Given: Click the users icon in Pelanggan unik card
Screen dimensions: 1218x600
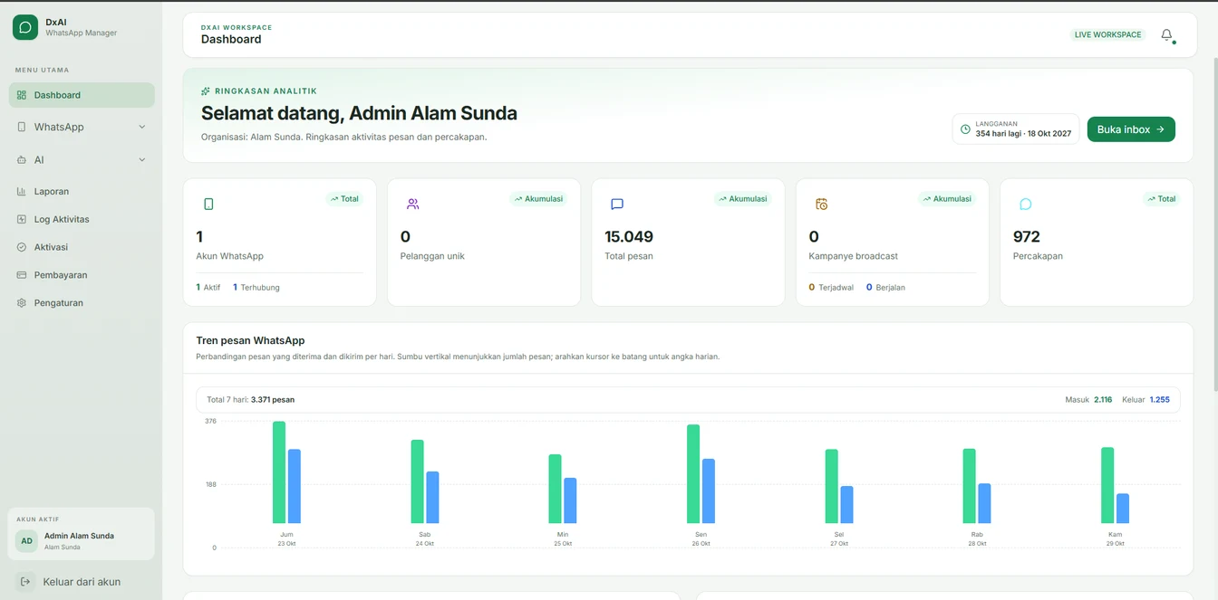Looking at the screenshot, I should pos(413,204).
